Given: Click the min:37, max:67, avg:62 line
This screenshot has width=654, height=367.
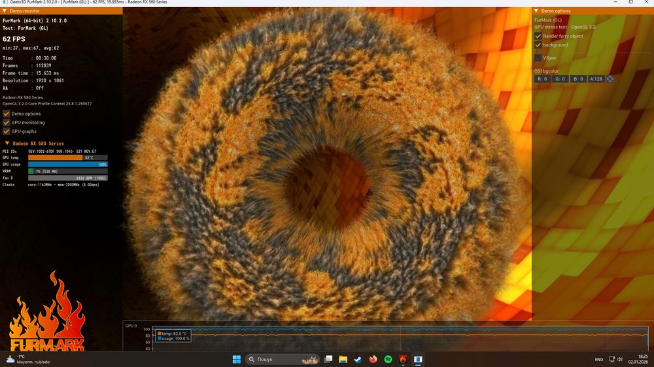Looking at the screenshot, I should [x=31, y=48].
